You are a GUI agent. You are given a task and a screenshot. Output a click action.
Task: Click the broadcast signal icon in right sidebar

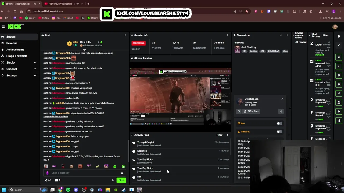pos(339,93)
